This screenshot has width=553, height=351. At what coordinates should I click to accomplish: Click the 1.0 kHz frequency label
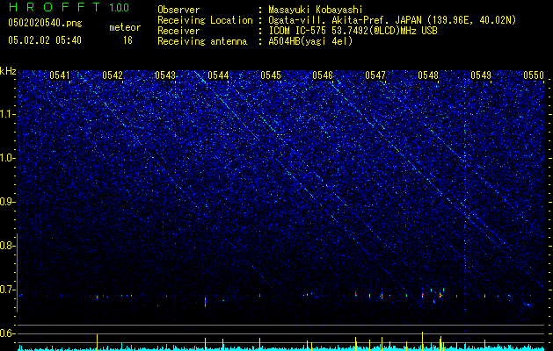point(7,158)
